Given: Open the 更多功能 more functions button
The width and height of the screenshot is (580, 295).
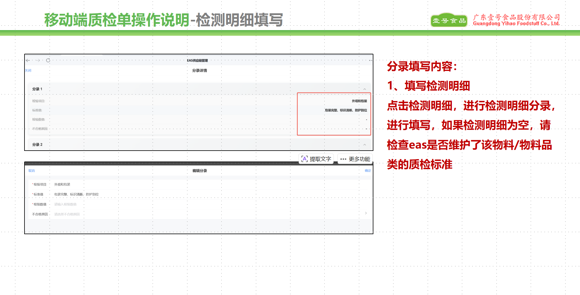Looking at the screenshot, I should tap(355, 159).
